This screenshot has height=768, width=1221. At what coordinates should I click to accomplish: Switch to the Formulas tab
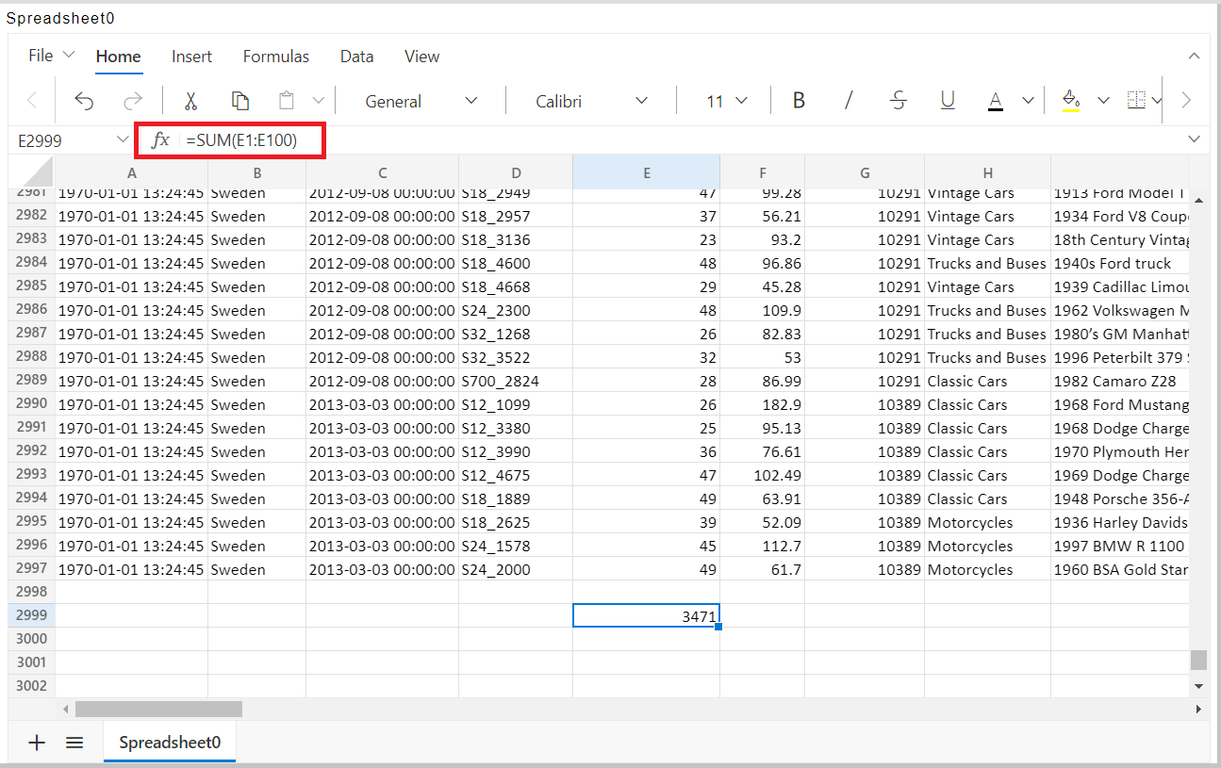(x=276, y=57)
